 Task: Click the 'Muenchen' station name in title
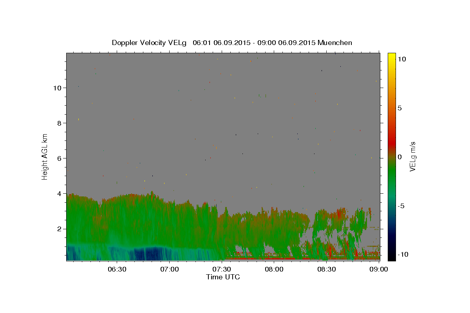[335, 43]
